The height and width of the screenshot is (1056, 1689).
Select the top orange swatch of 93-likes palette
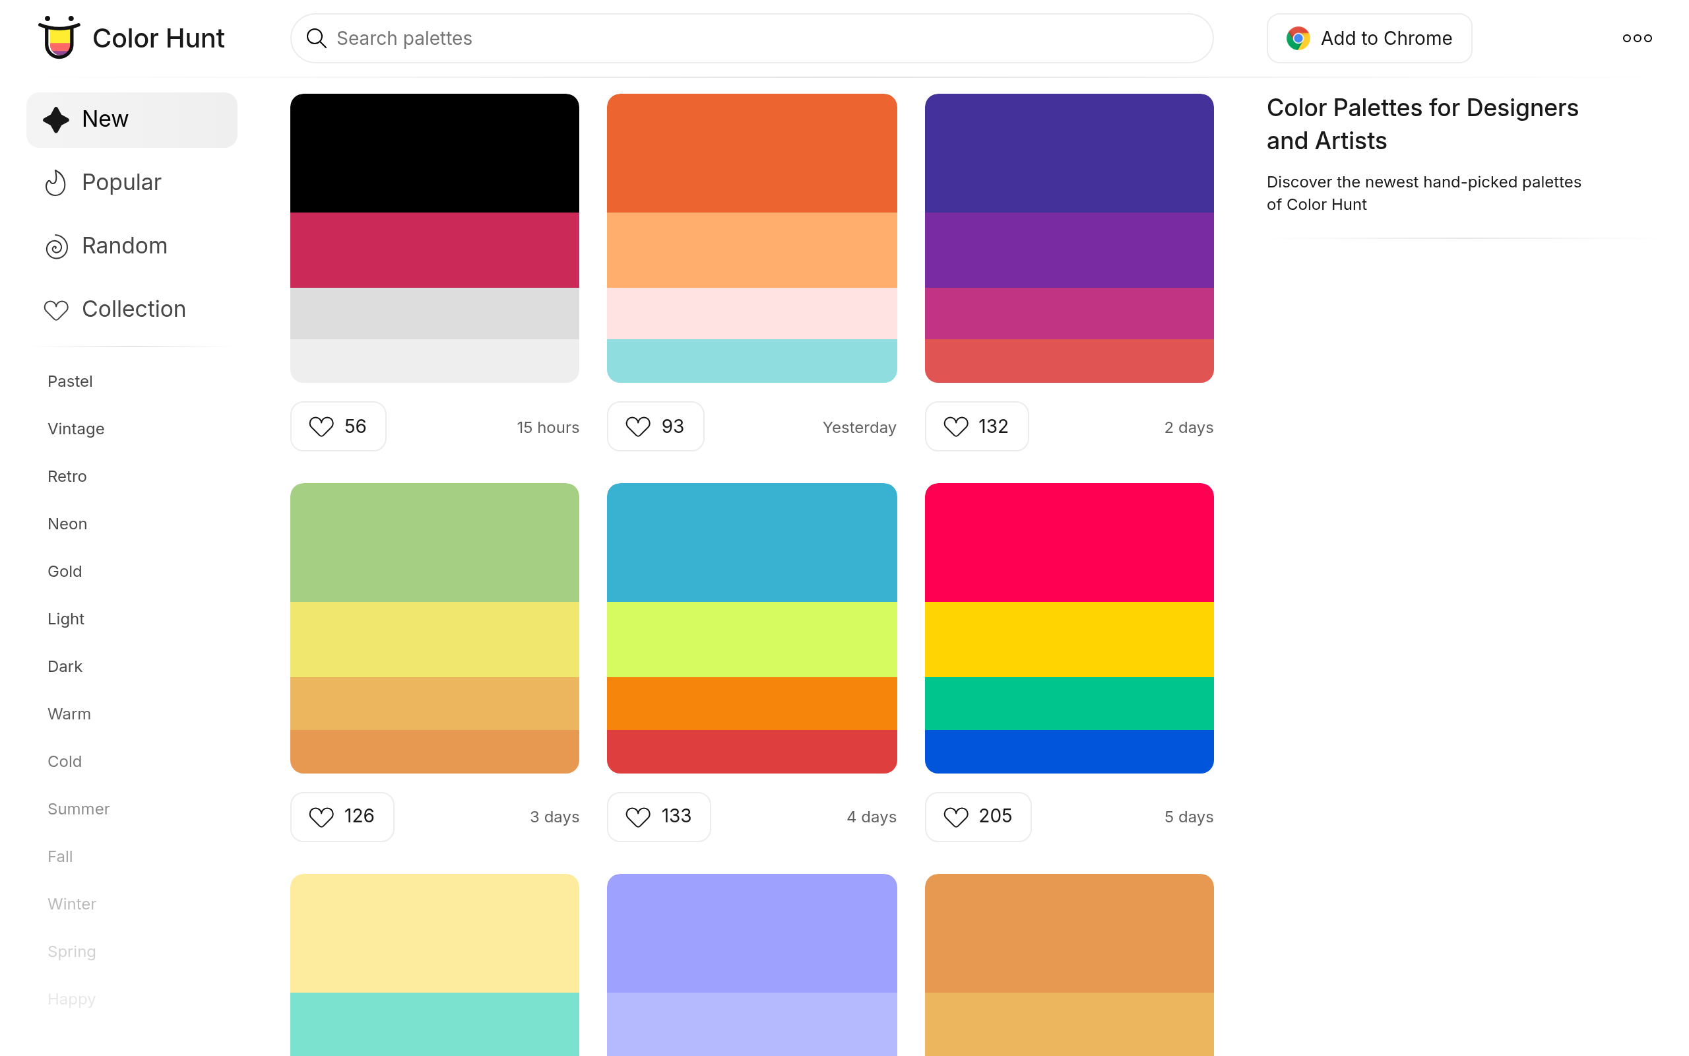[x=751, y=153]
